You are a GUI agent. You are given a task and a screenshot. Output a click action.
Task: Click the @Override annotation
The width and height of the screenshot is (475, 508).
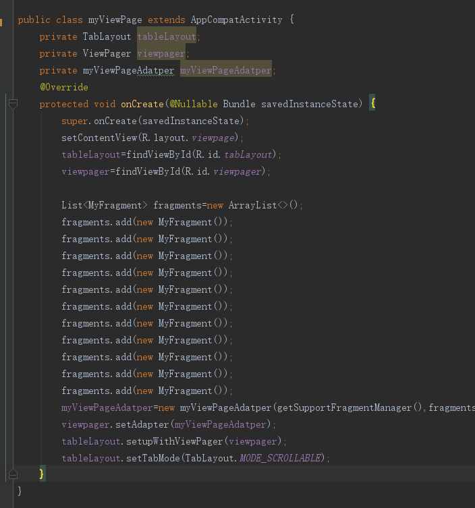63,87
